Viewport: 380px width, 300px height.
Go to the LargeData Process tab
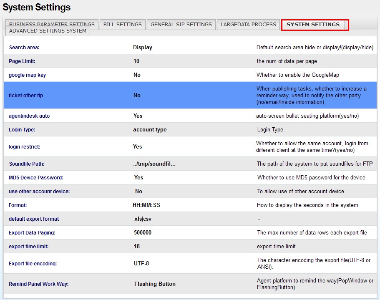pyautogui.click(x=248, y=25)
